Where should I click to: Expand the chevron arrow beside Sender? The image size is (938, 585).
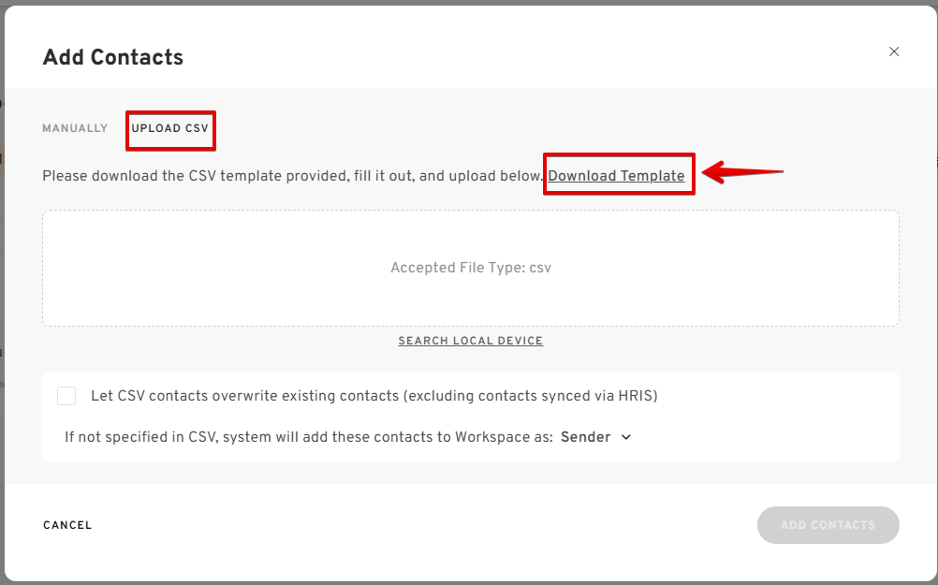click(626, 437)
